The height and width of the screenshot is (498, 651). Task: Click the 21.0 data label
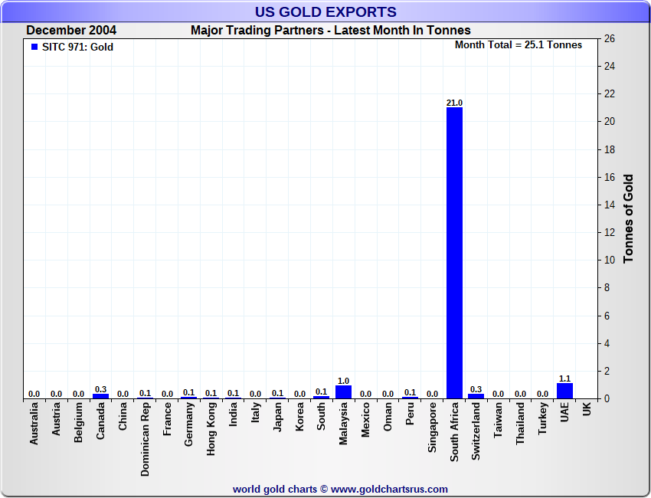tap(454, 103)
